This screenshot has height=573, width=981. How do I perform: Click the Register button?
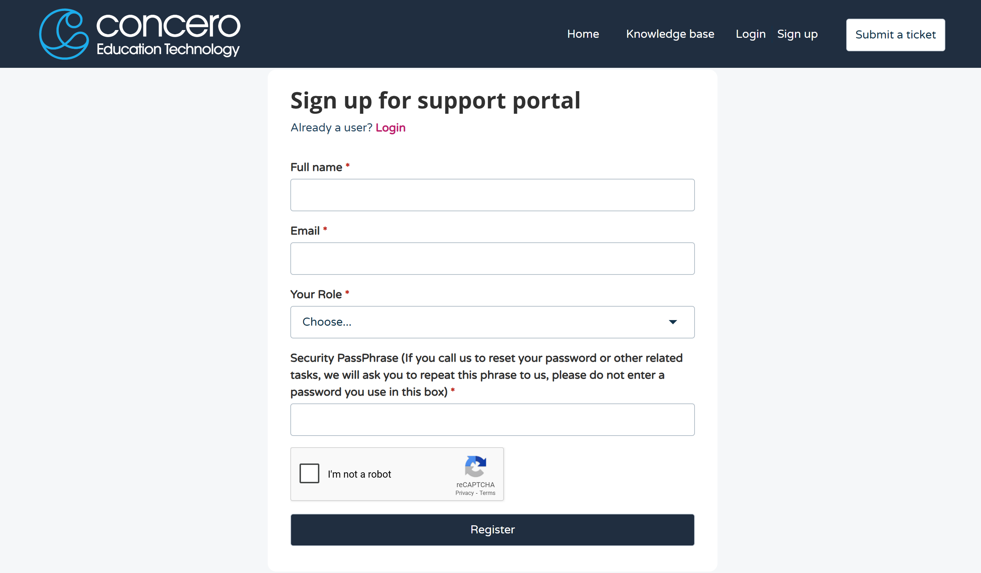pos(493,530)
